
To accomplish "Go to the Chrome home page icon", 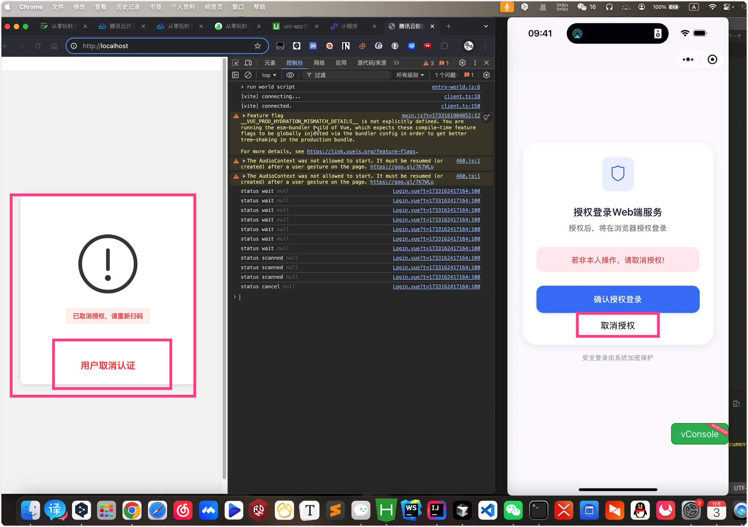I will (54, 46).
